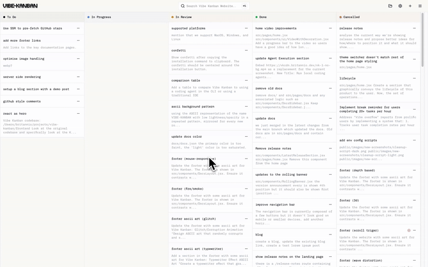The height and width of the screenshot is (267, 428).
Task: Open the 'add more footer links' task
Action: pyautogui.click(x=42, y=44)
